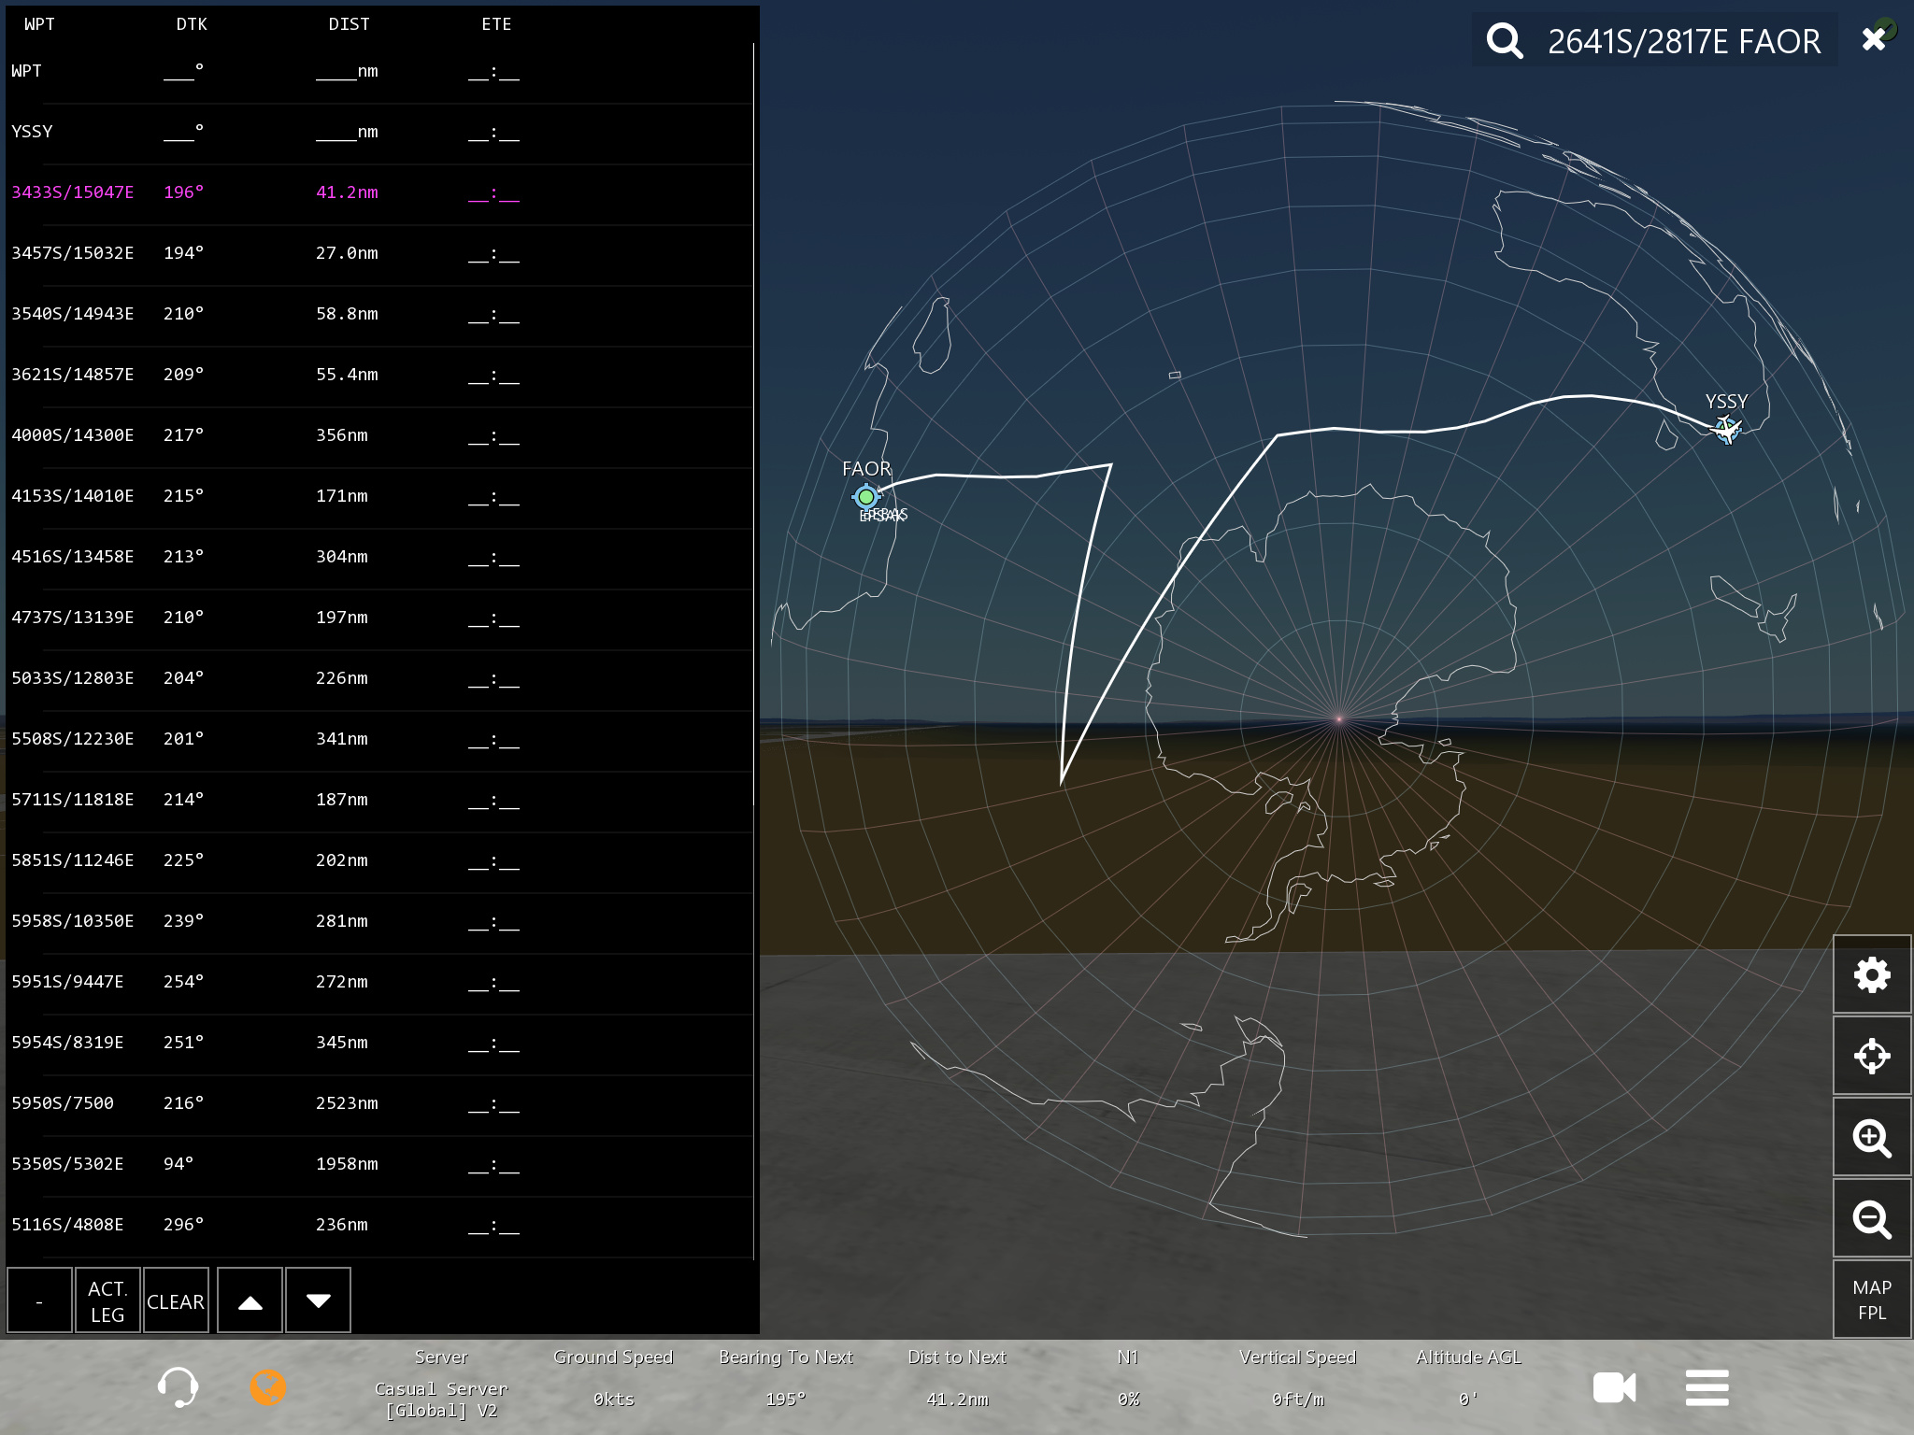Open map settings gear icon
Image resolution: width=1914 pixels, height=1435 pixels.
[x=1871, y=974]
